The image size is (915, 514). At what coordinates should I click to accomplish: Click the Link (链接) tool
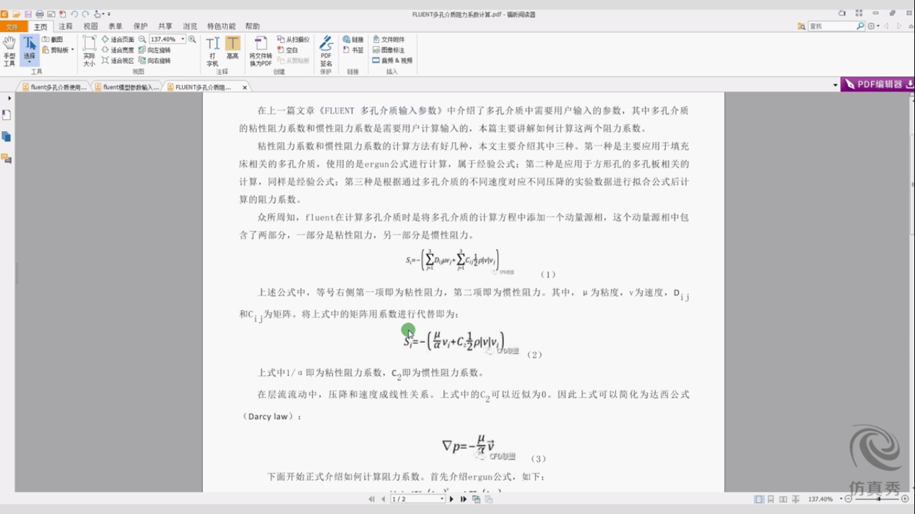(x=353, y=39)
